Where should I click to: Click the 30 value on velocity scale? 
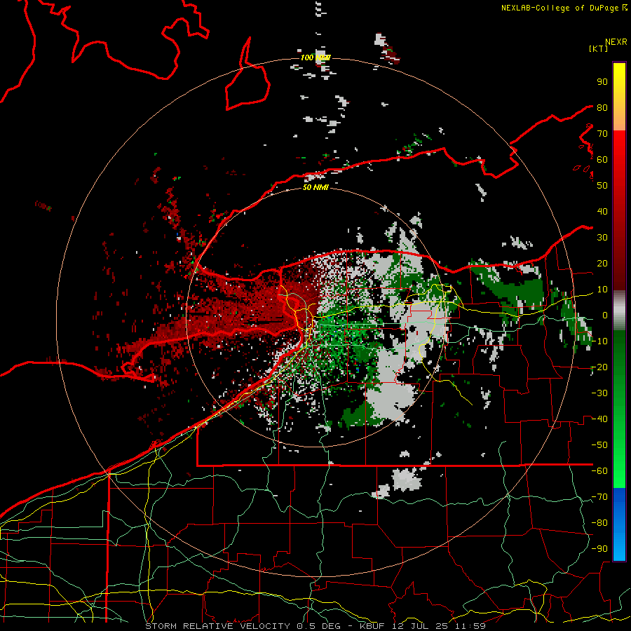pos(602,238)
